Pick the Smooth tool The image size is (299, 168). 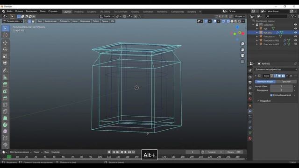(5, 132)
